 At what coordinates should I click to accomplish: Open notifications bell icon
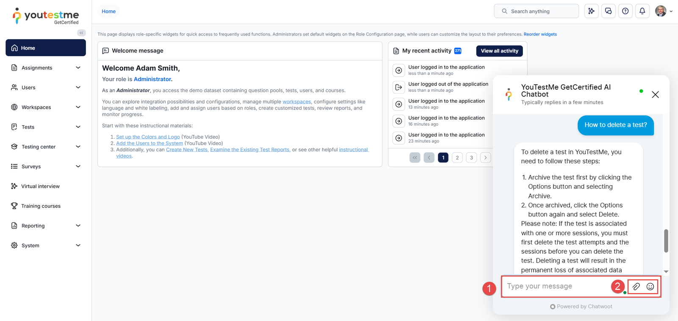click(642, 11)
